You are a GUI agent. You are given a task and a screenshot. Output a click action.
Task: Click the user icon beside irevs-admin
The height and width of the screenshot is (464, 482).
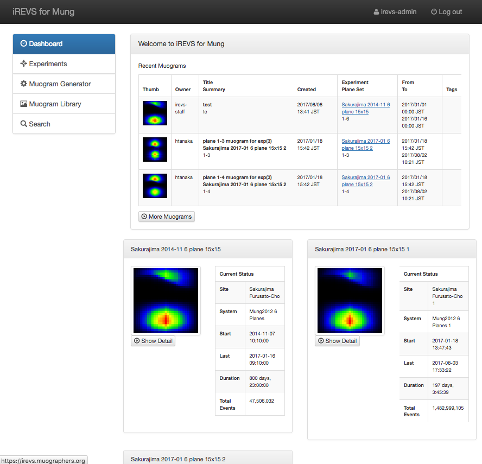[x=376, y=12]
